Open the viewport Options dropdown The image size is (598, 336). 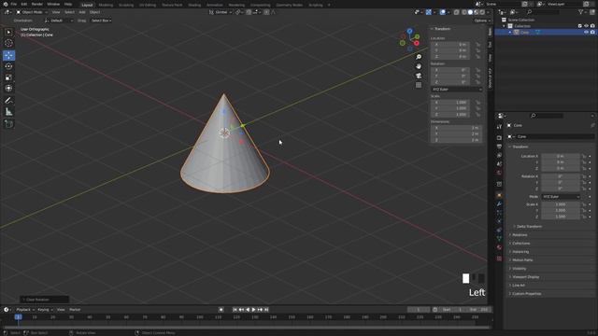(x=482, y=21)
